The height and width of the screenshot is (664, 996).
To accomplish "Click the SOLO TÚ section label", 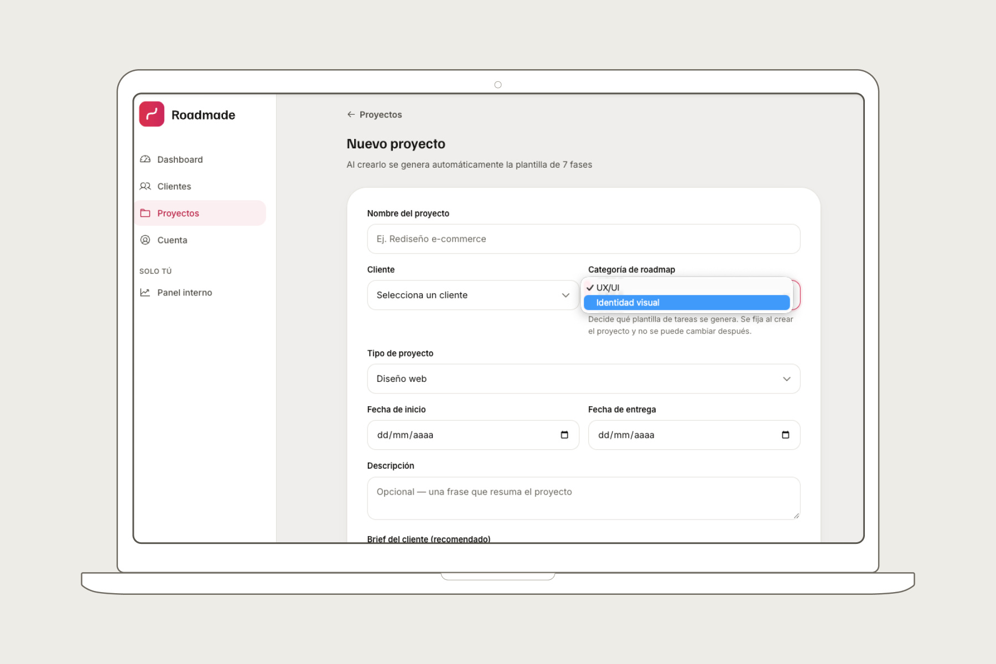I will coord(155,271).
